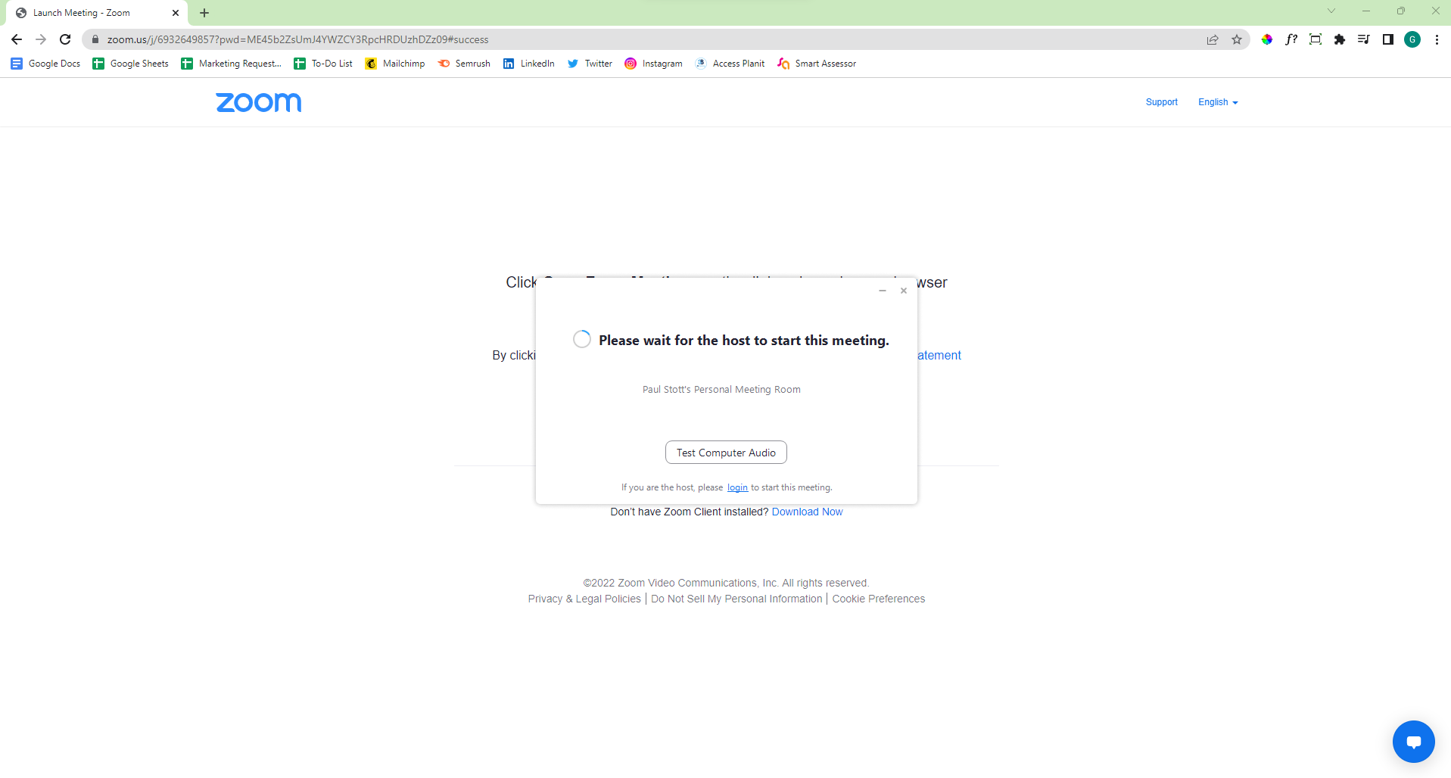Screen dimensions: 1451x778
Task: View site security lock icon info
Action: coord(95,39)
